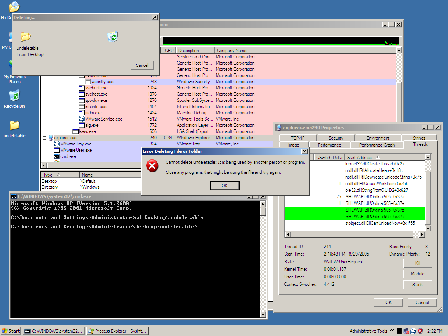
Task: Sort processes by Description column header
Action: [195, 50]
